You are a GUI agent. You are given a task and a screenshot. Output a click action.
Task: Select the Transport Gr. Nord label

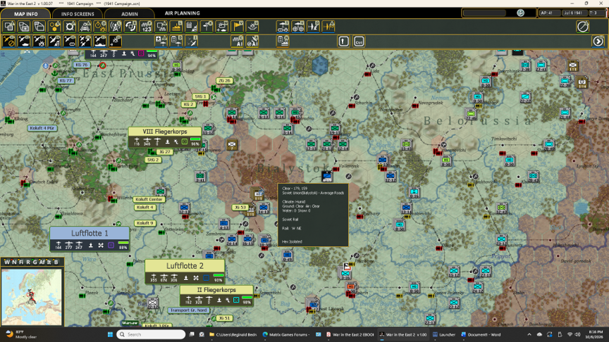pos(188,310)
